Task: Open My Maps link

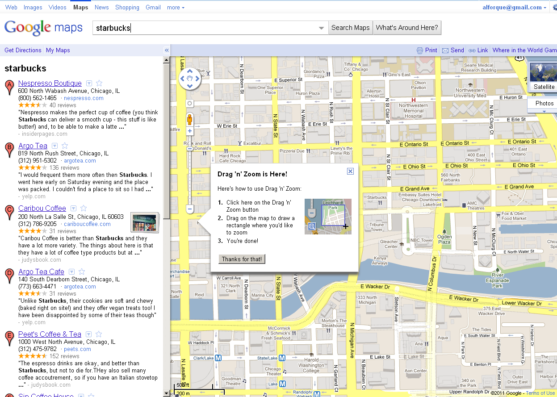Action: click(58, 50)
